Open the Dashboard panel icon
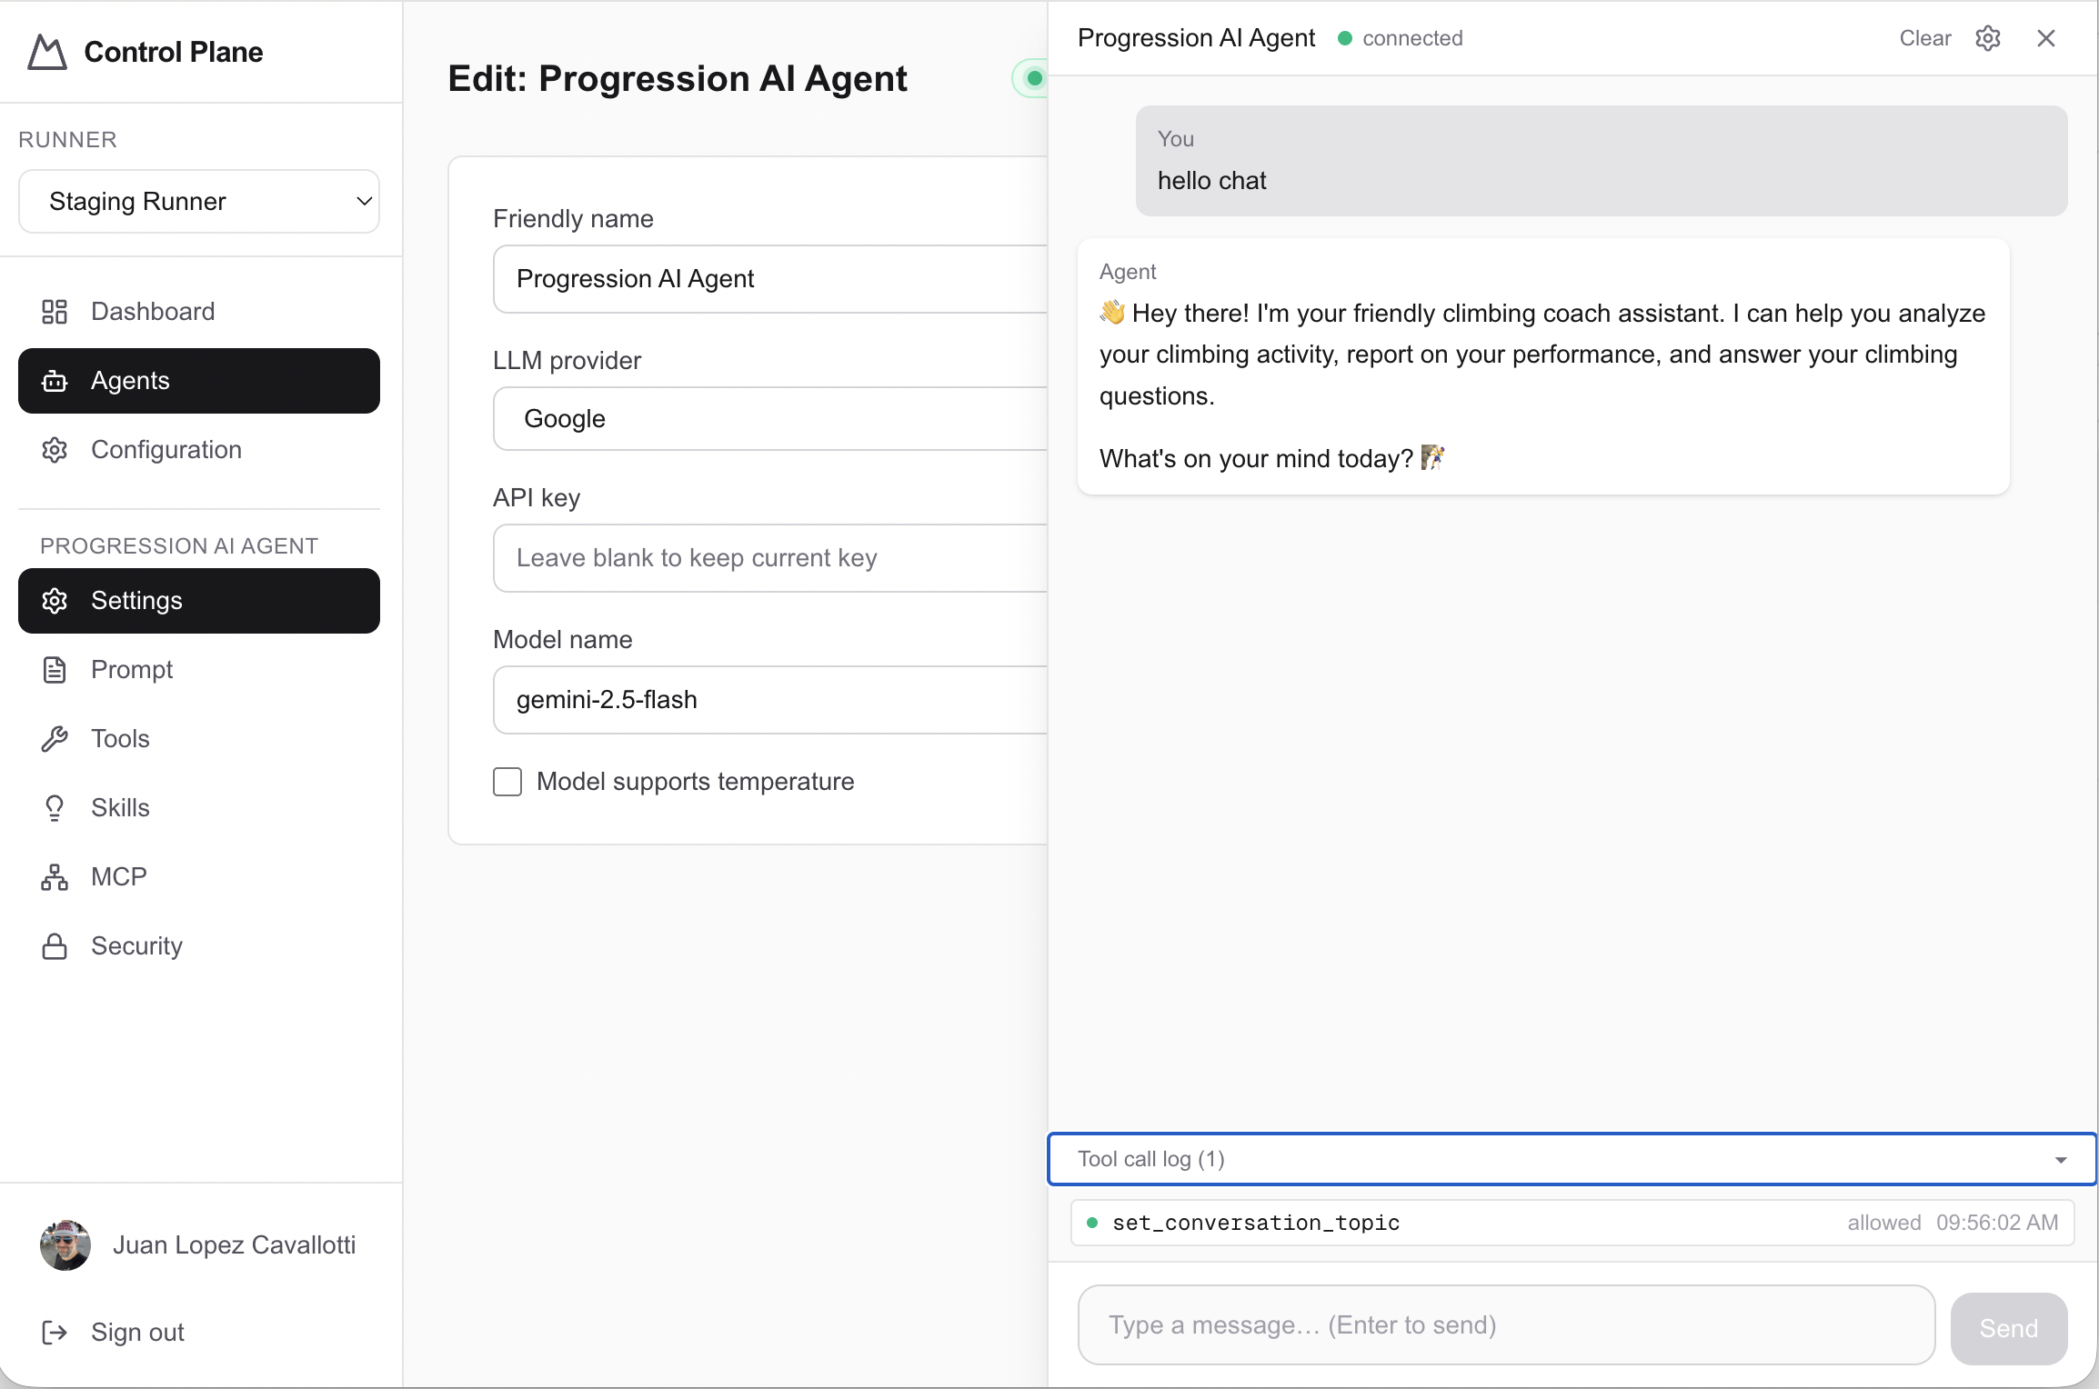This screenshot has width=2099, height=1389. tap(55, 312)
